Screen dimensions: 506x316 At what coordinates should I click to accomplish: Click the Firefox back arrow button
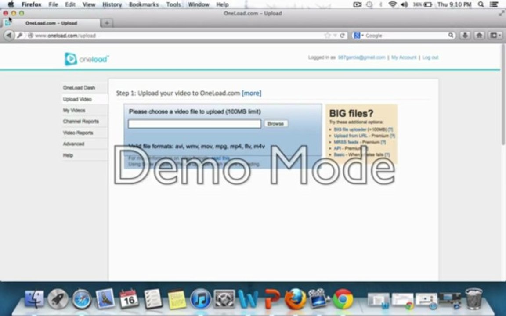click(x=9, y=35)
